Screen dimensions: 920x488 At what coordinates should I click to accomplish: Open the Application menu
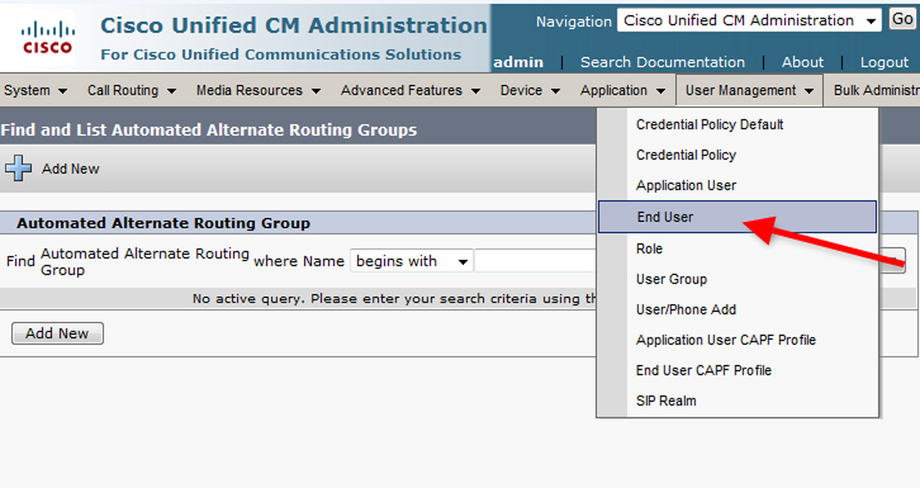pos(623,91)
